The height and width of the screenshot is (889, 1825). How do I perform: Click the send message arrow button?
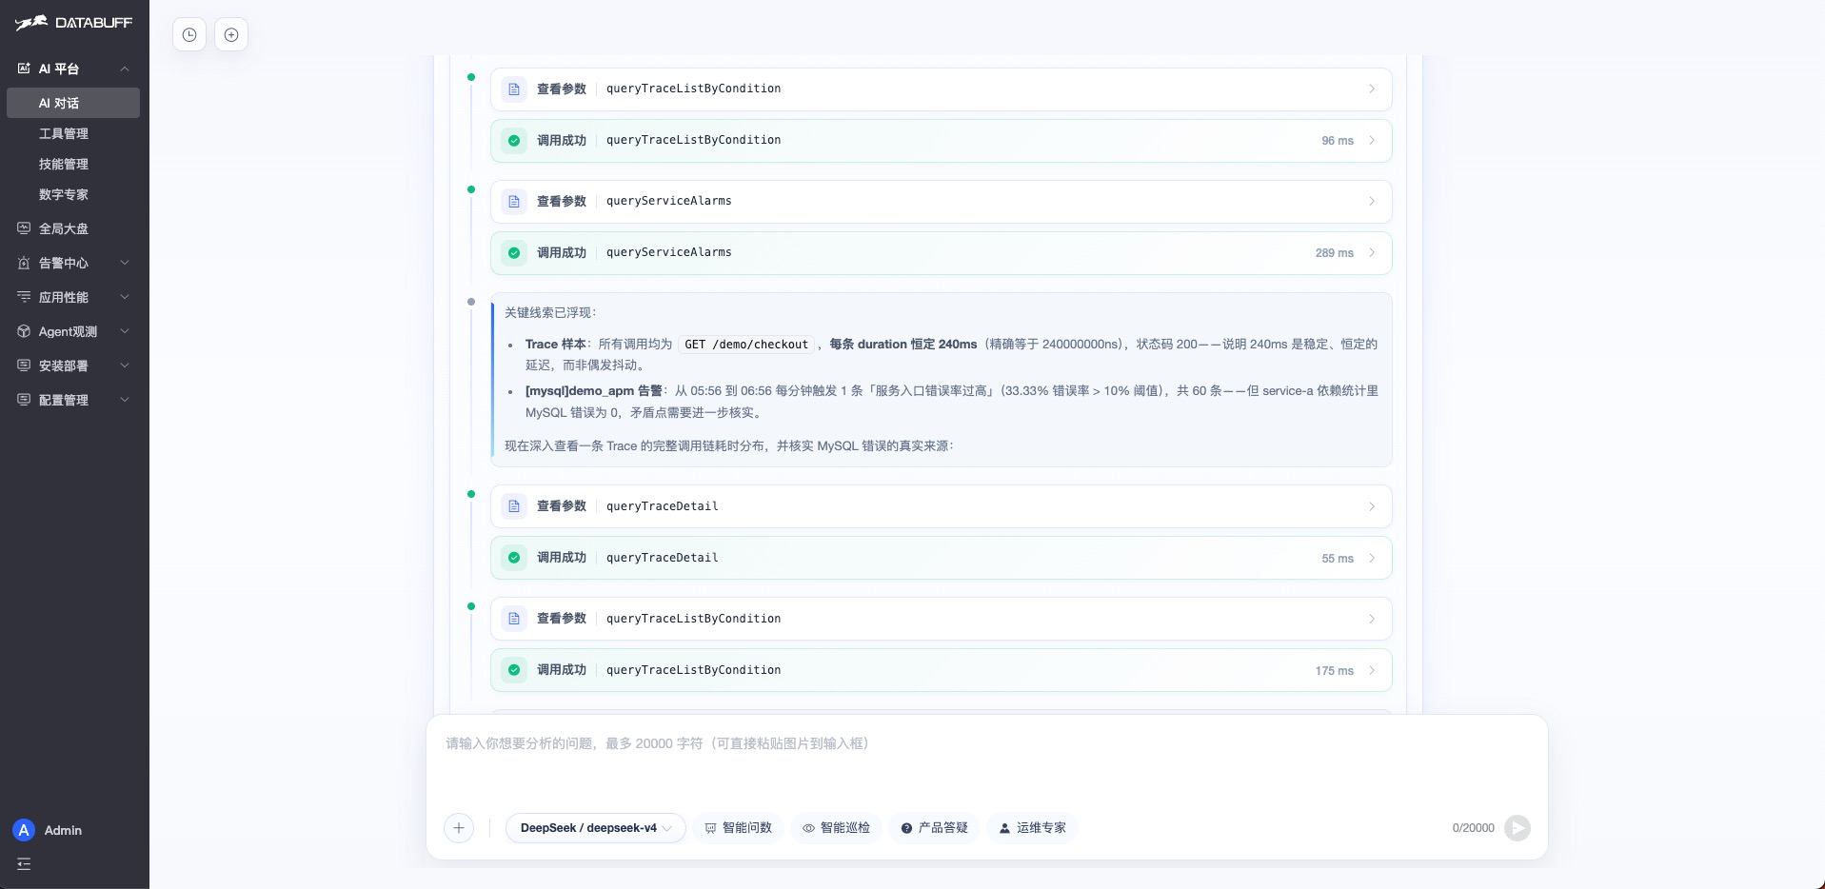pos(1518,828)
